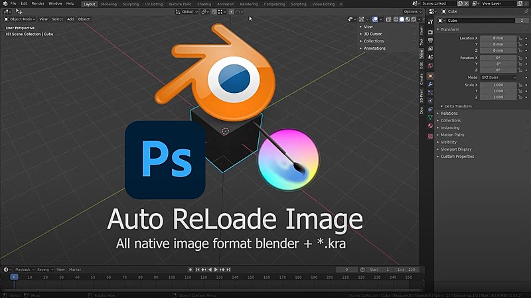Screen dimensions: 531x298
Task: Open the Render menu
Action: click(x=38, y=3)
